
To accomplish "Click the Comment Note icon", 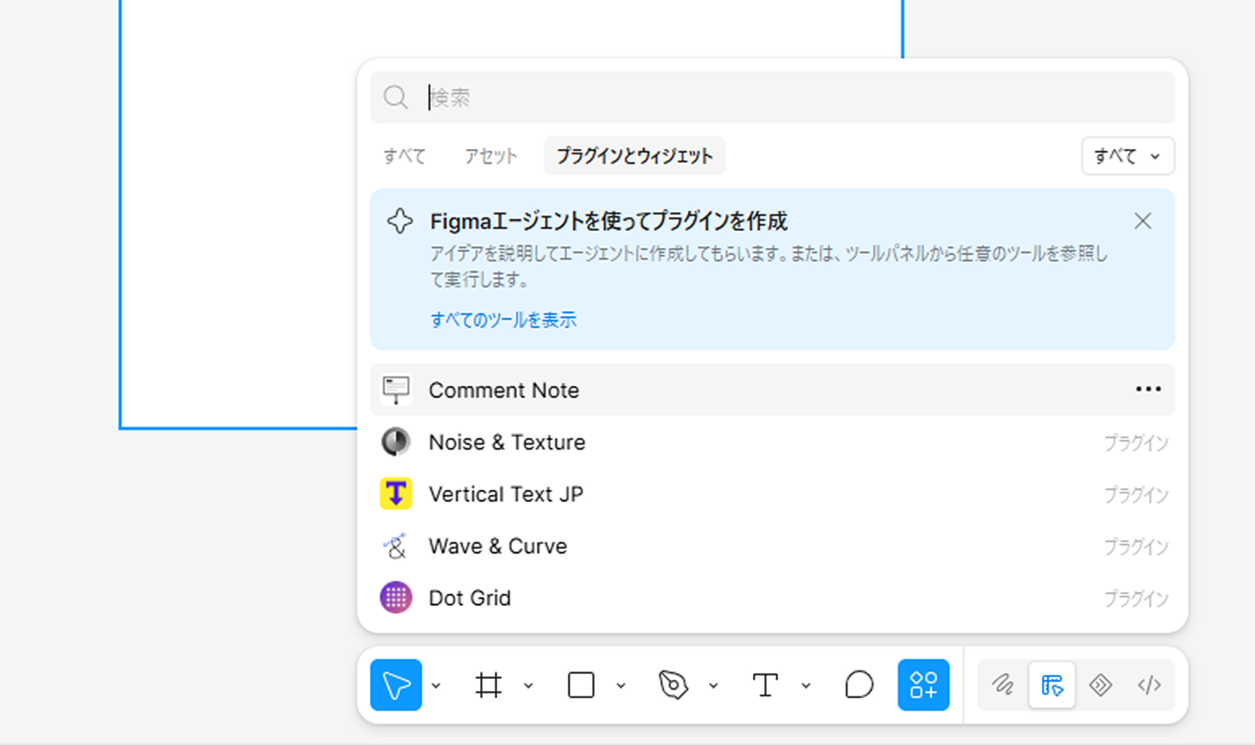I will pos(396,390).
